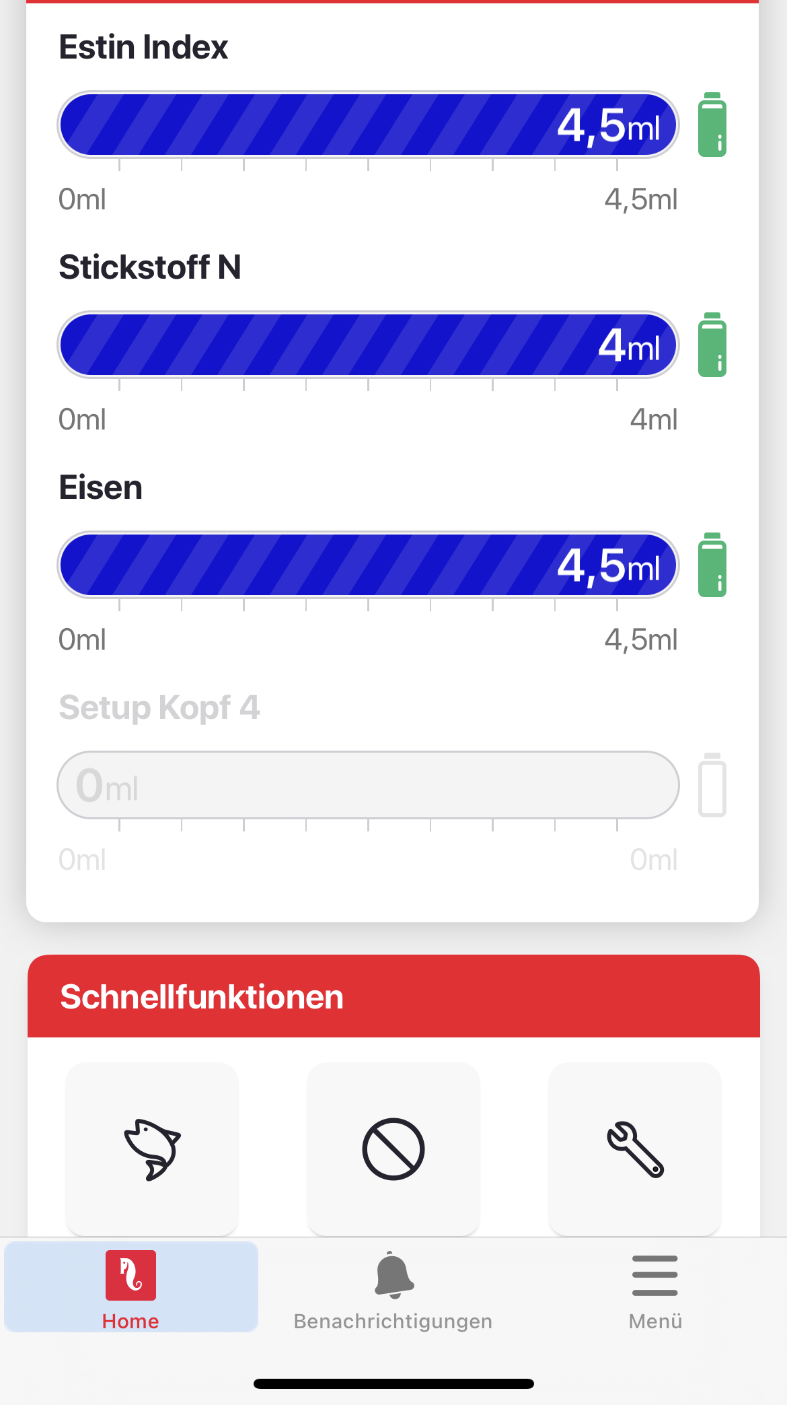
Task: Tap the empty bottle icon for Setup Kopf 4
Action: coord(712,785)
